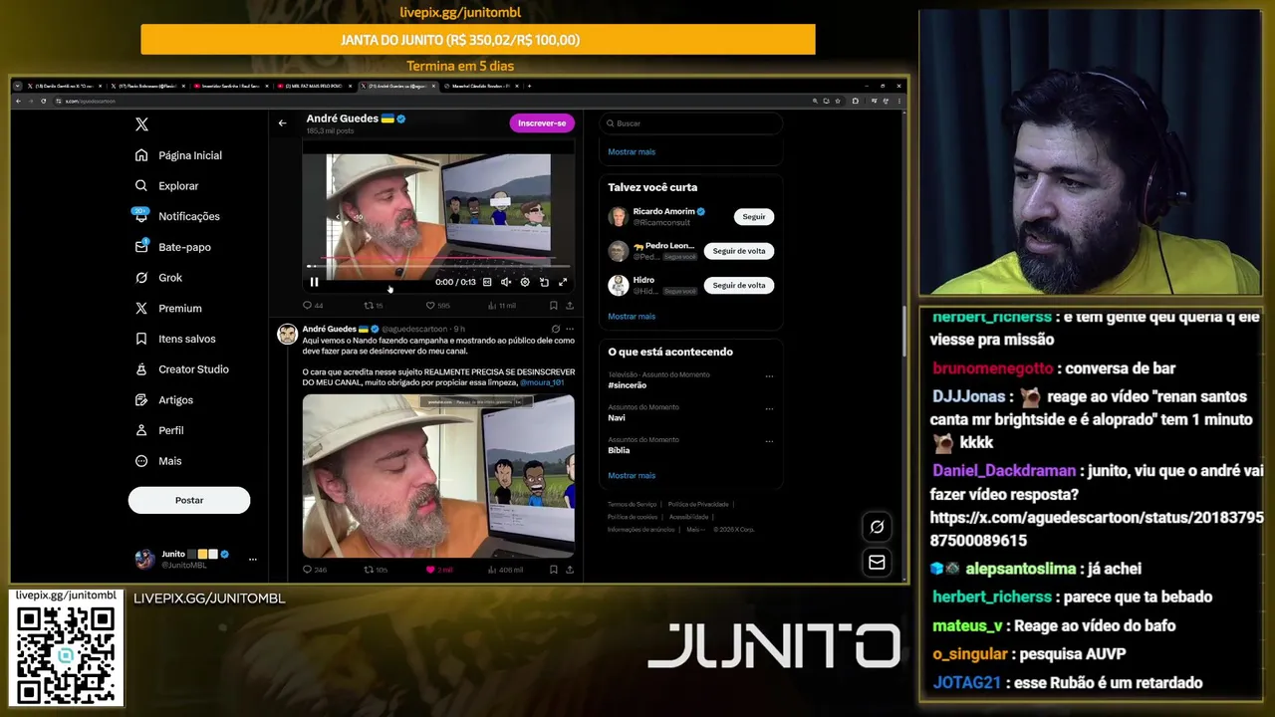Open the @moura_101 mention link
Image resolution: width=1275 pixels, height=717 pixels.
pos(542,382)
